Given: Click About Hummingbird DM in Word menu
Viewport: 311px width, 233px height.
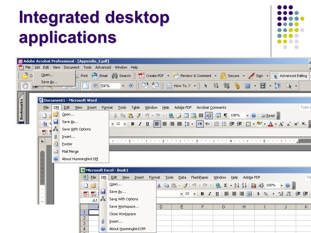Looking at the screenshot, I should [x=80, y=159].
